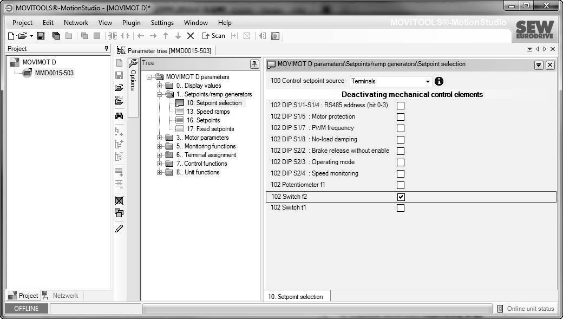Click the last toolbar icon right of the Scan group

coord(275,36)
